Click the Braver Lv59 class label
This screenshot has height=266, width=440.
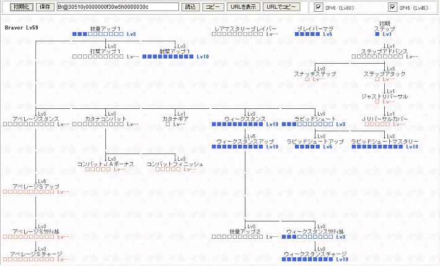coord(21,28)
